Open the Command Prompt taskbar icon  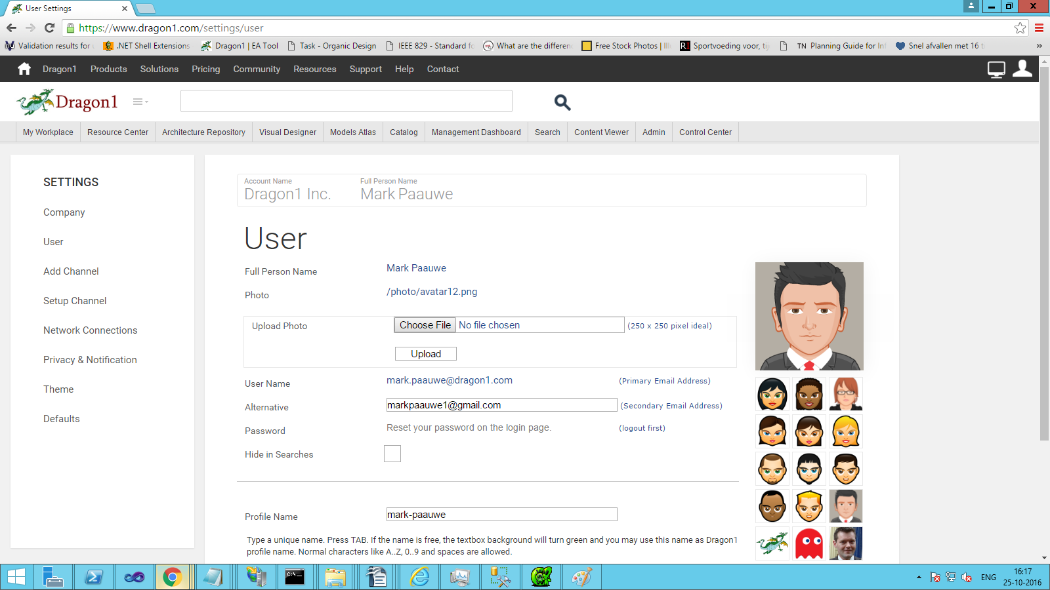(295, 577)
